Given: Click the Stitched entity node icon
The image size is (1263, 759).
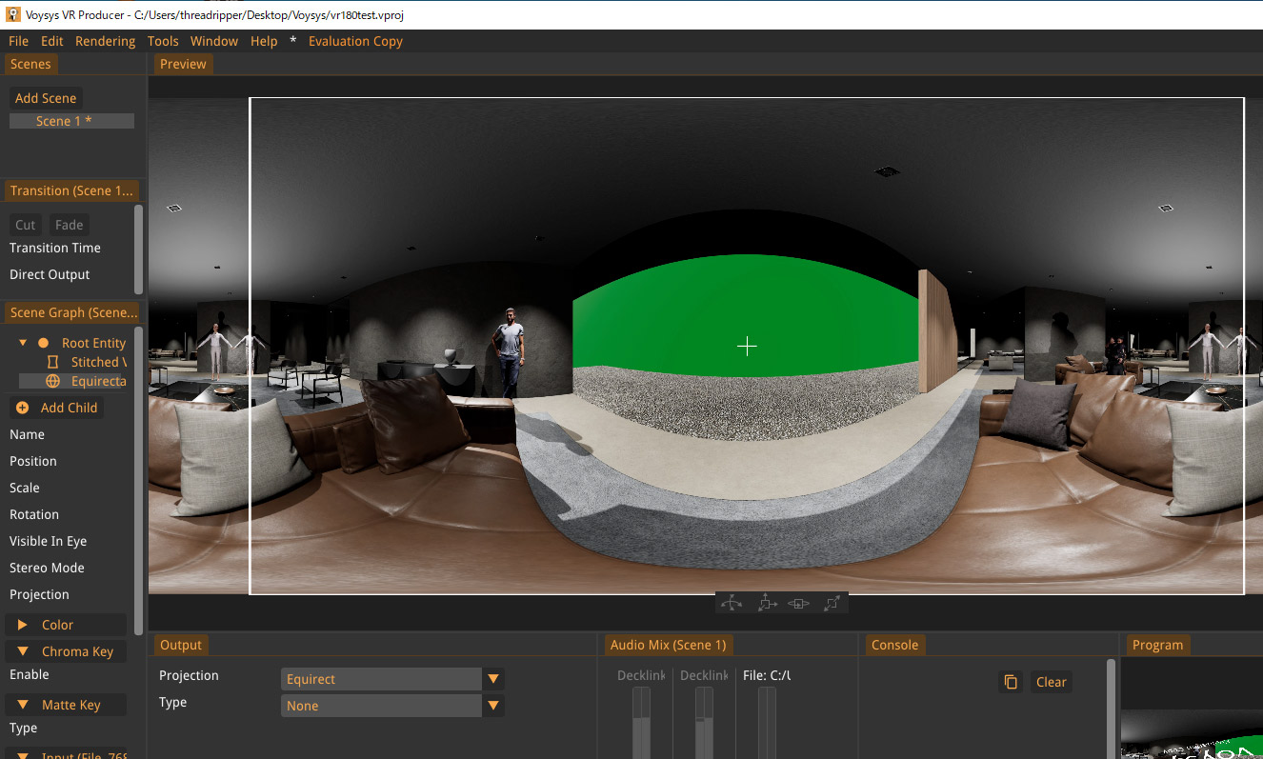Looking at the screenshot, I should pyautogui.click(x=52, y=362).
